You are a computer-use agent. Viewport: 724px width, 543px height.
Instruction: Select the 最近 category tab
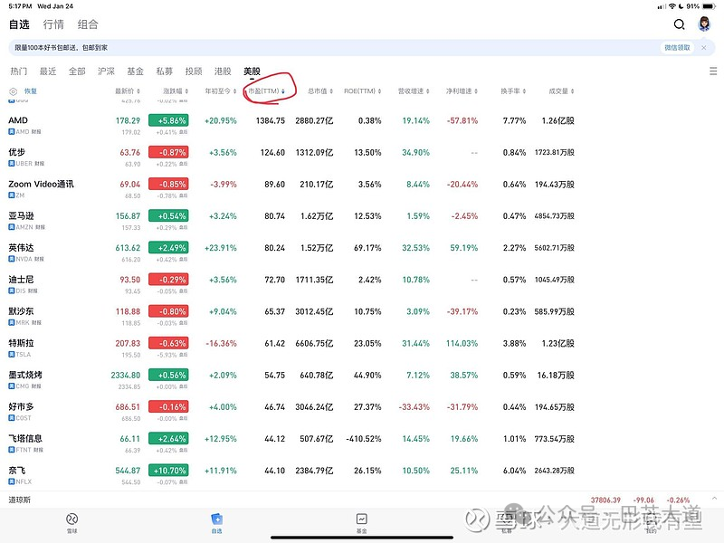click(x=48, y=71)
